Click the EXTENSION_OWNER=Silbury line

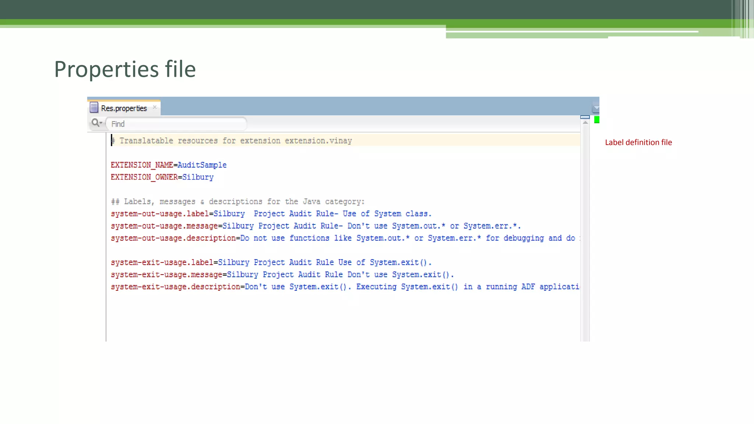tap(162, 177)
